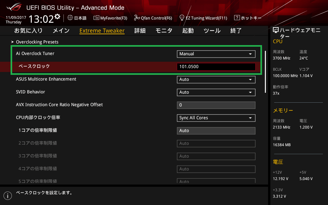This screenshot has height=205, width=328.
Task: Click the info icon in help bar
Action: [x=8, y=196]
